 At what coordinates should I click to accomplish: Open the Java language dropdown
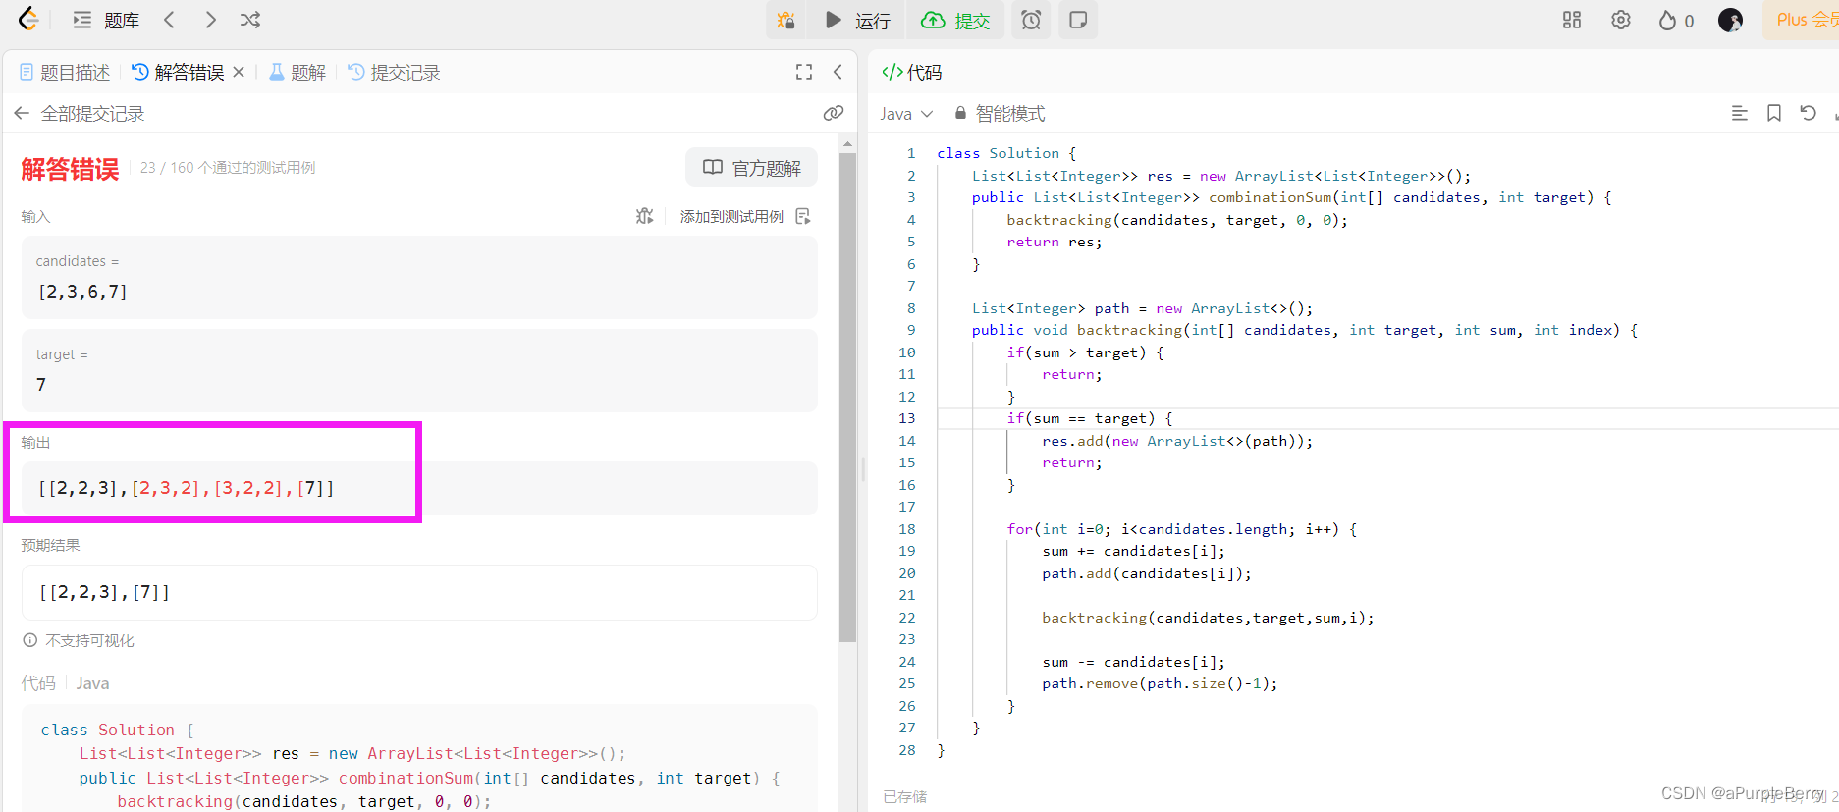pos(906,114)
